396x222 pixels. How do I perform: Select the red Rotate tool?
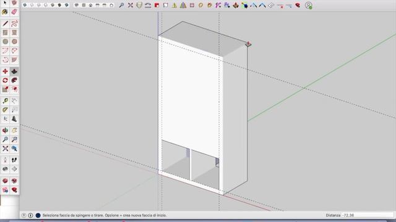(5, 81)
